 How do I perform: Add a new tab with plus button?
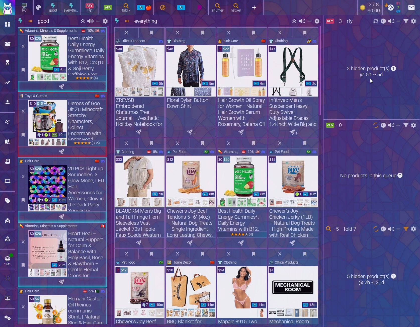tap(254, 8)
